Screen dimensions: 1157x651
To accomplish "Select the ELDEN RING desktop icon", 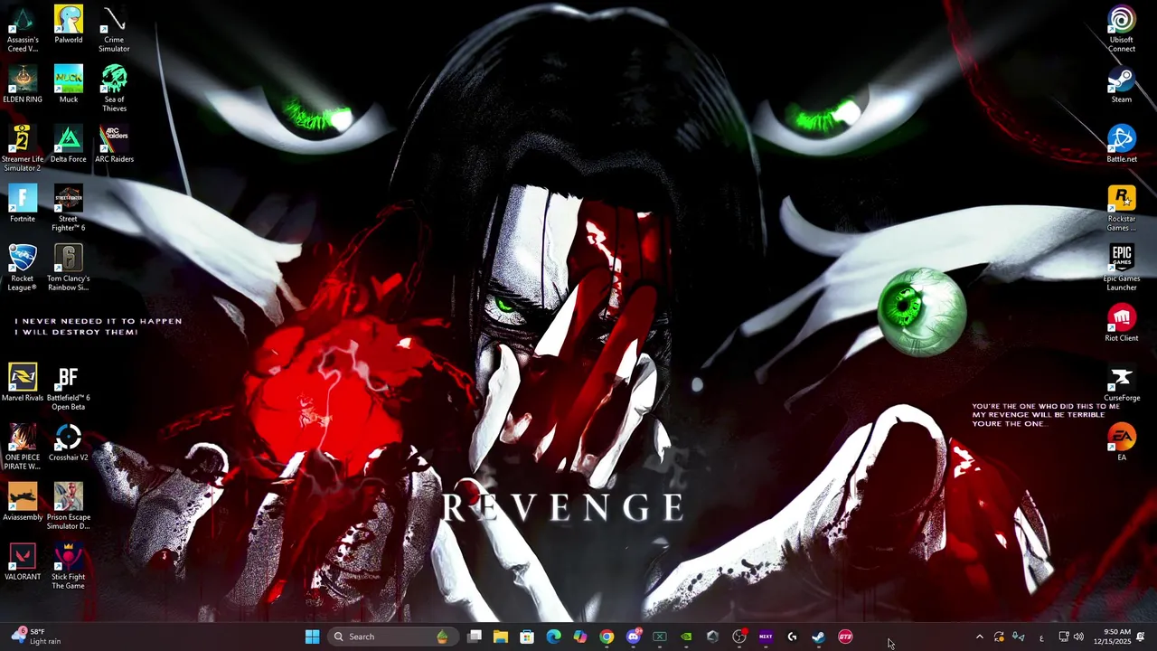I will point(23,84).
